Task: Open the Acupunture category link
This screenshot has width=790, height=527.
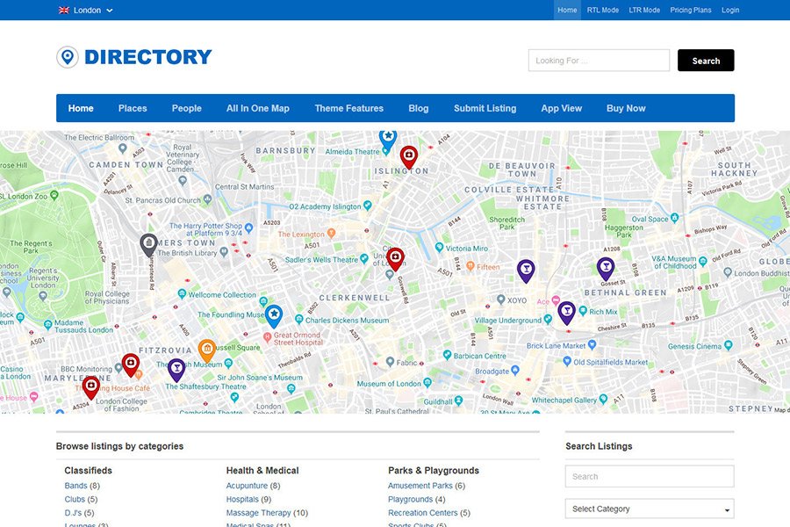Action: click(247, 486)
